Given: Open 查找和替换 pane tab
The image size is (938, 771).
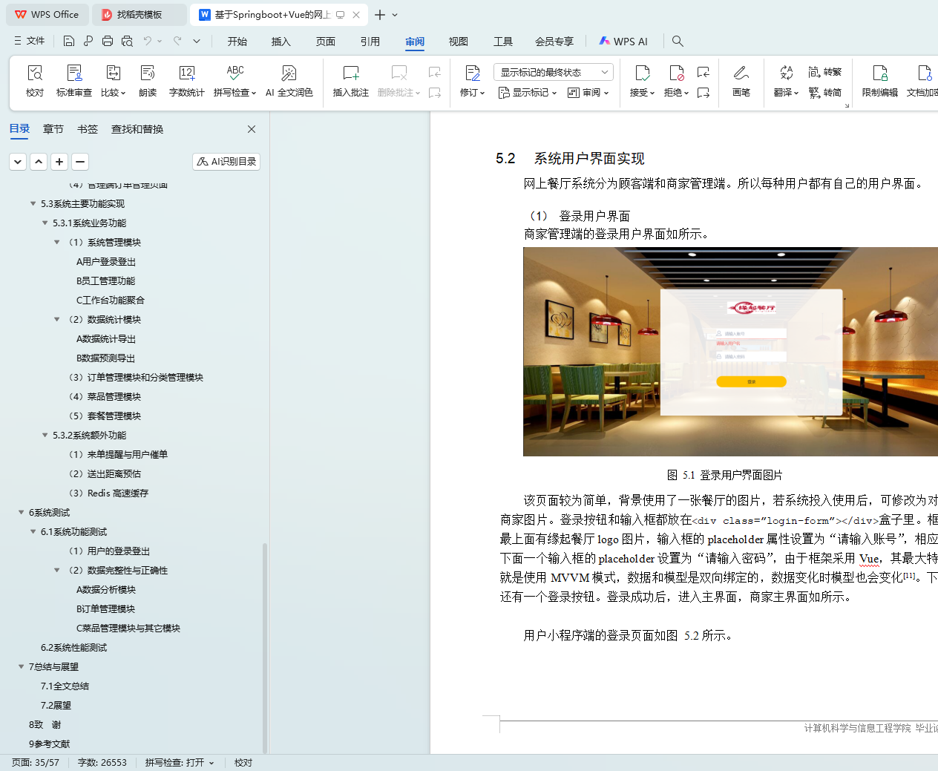Looking at the screenshot, I should click(x=137, y=129).
